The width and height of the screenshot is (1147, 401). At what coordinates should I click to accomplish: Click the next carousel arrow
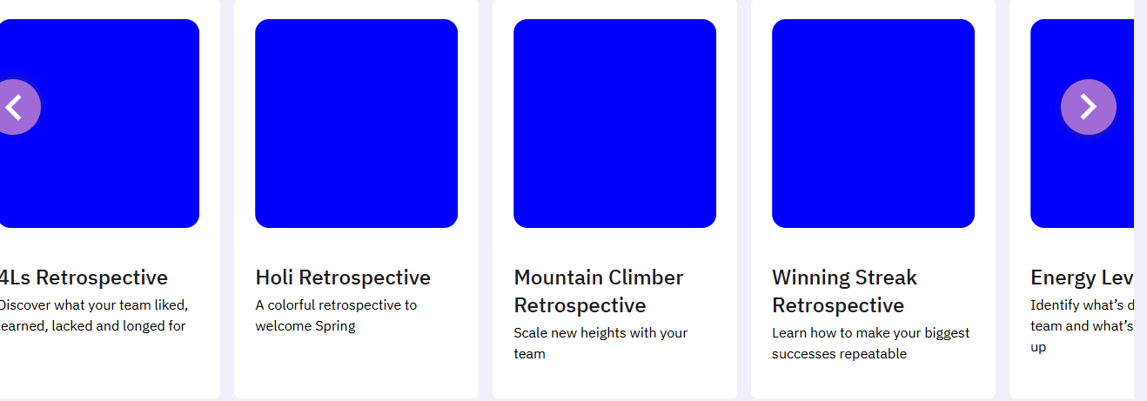1088,107
